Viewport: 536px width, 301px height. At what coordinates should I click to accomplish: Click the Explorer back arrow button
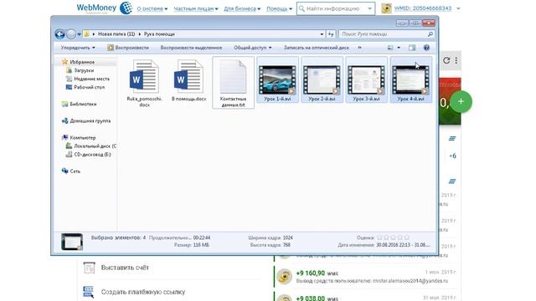point(59,34)
